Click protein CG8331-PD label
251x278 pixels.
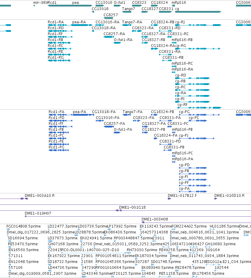click(170, 141)
